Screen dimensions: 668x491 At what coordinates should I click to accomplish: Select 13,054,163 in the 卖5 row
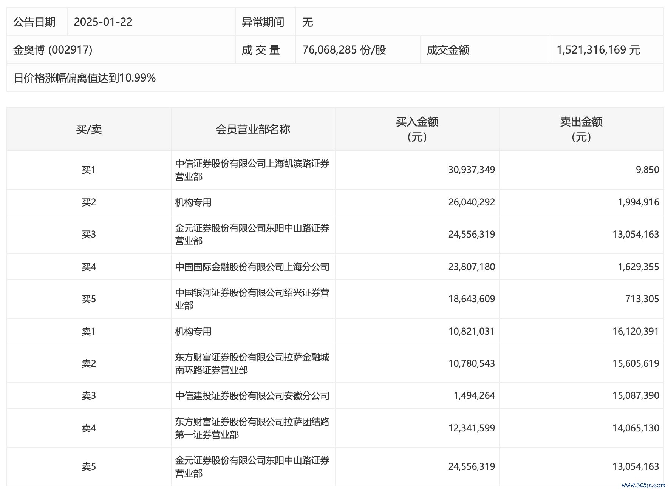point(636,467)
